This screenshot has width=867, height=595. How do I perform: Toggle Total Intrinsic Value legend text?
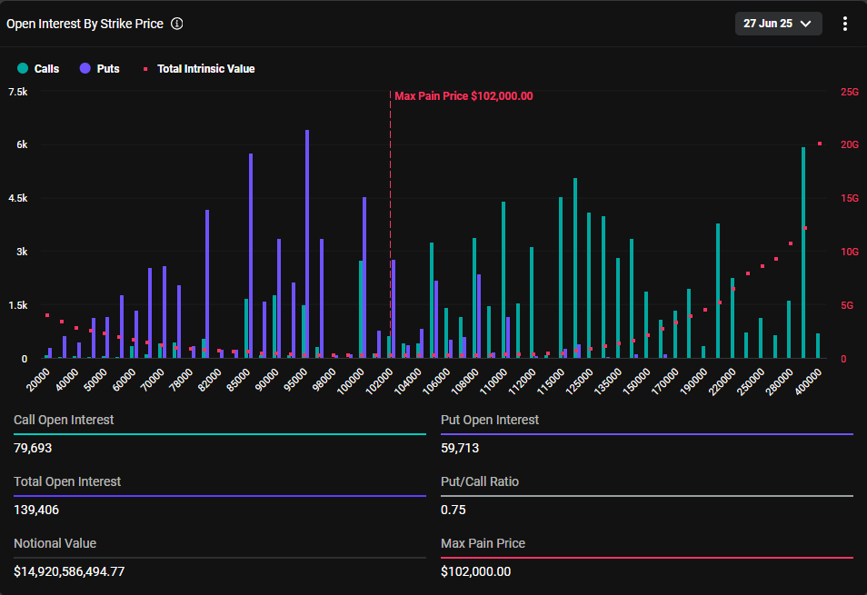click(205, 68)
